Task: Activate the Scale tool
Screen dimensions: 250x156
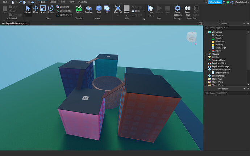Action: [43, 9]
